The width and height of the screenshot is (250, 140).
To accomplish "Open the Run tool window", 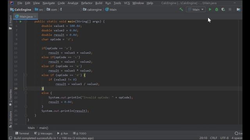I will click(62, 133).
